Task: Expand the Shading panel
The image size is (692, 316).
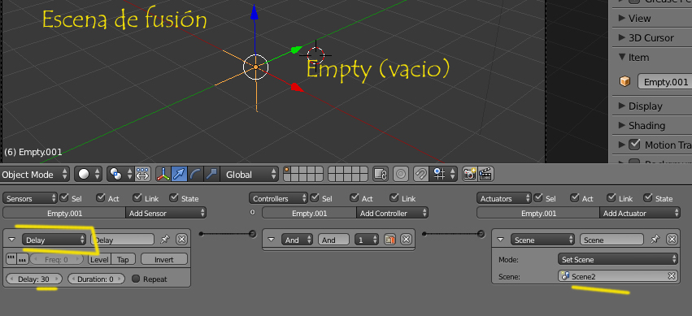Action: tap(622, 125)
